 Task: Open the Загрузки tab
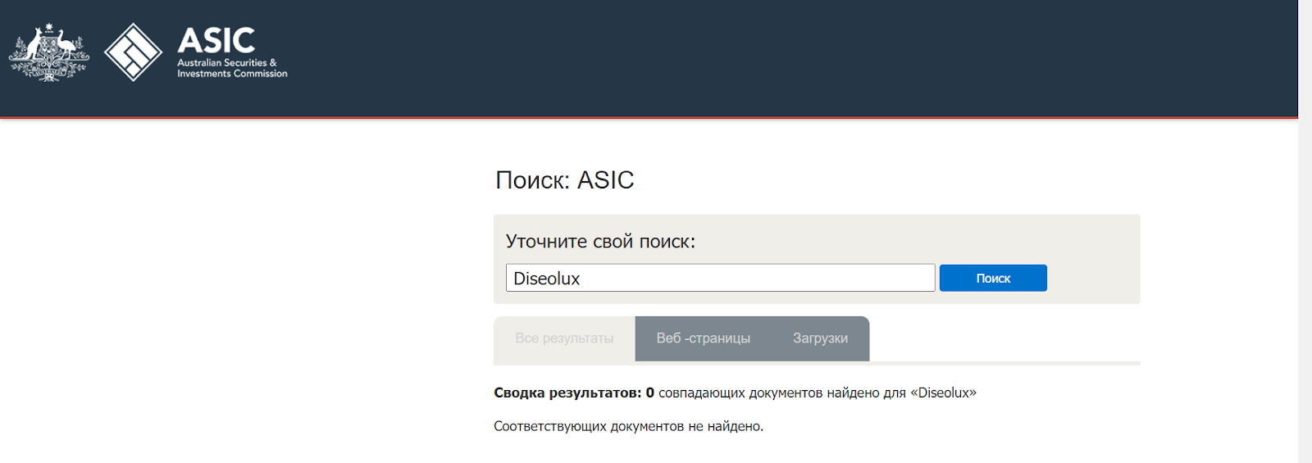tap(820, 338)
